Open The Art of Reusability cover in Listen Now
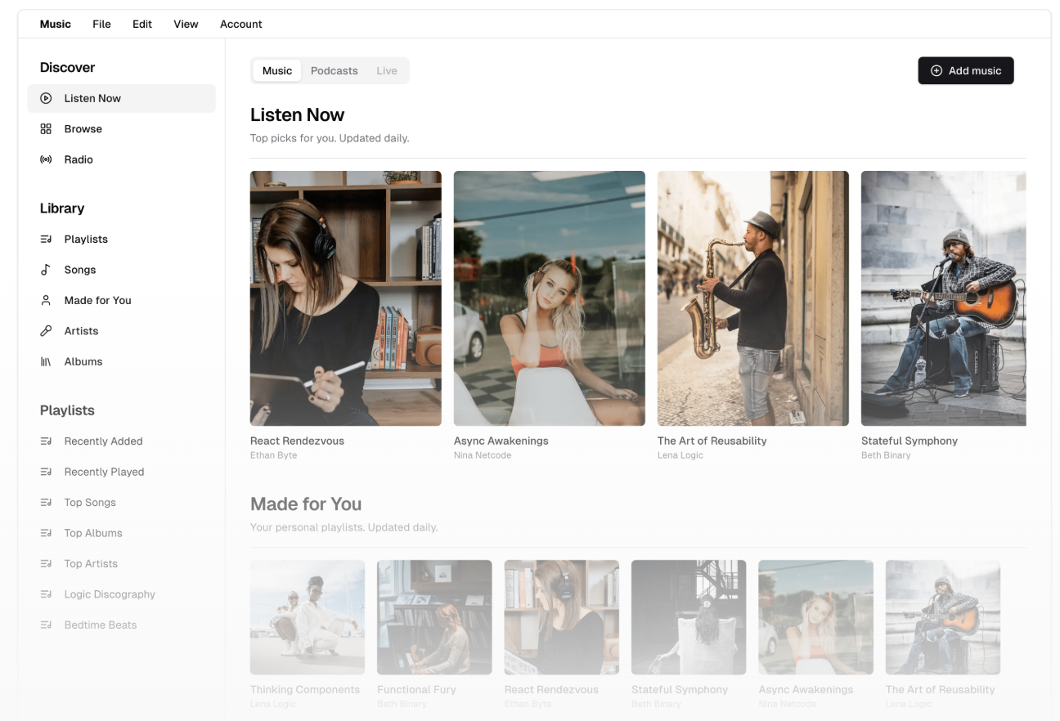This screenshot has height=721, width=1060. pos(753,298)
